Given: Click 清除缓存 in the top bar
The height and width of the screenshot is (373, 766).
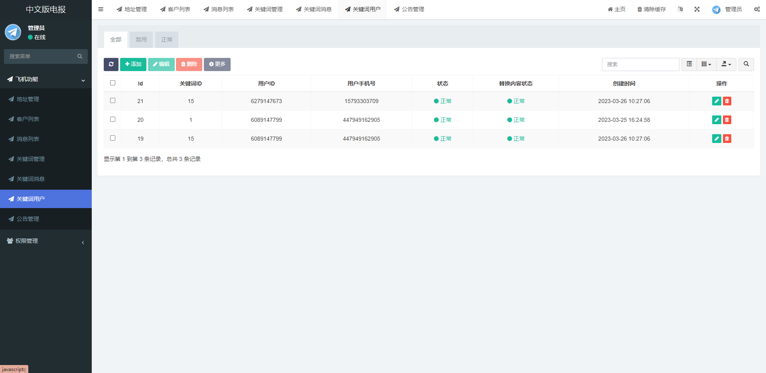Looking at the screenshot, I should click(x=651, y=9).
